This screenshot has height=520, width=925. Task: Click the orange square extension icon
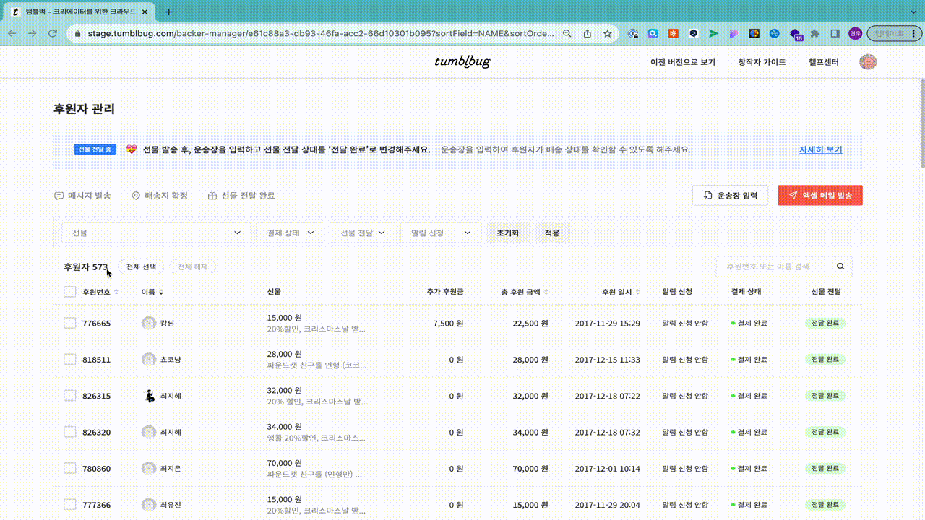[673, 33]
